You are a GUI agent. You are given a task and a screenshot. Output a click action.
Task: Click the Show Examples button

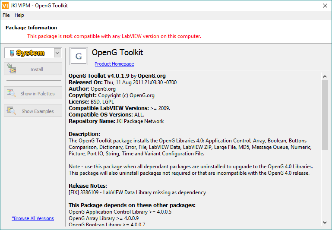tap(33, 110)
